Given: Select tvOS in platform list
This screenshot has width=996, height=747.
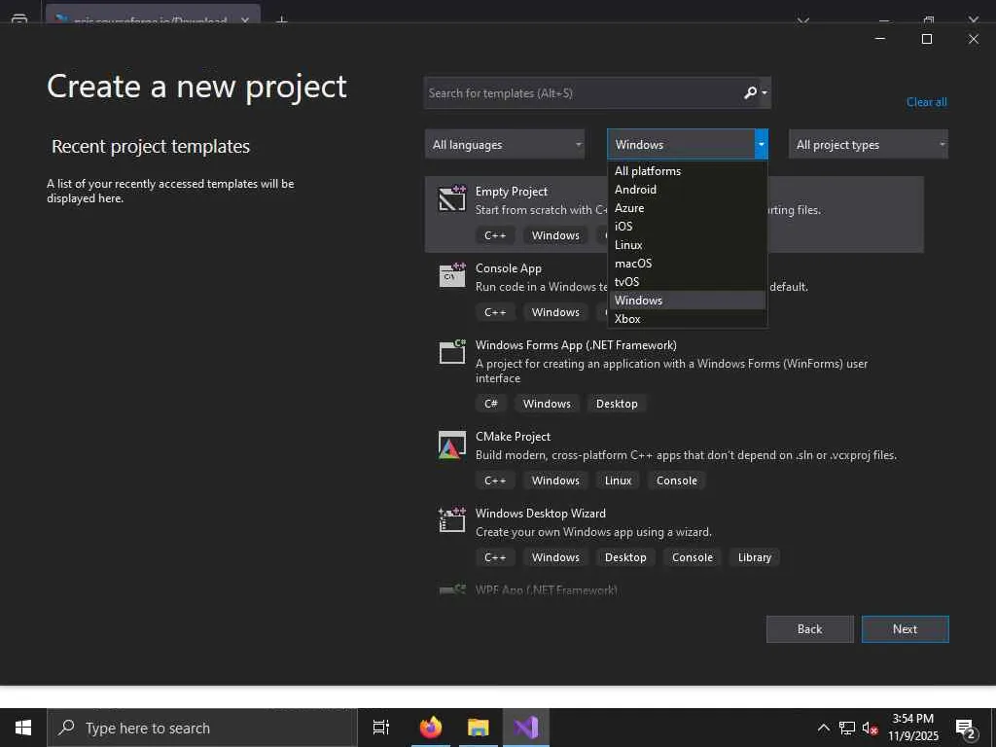Looking at the screenshot, I should coord(688,281).
